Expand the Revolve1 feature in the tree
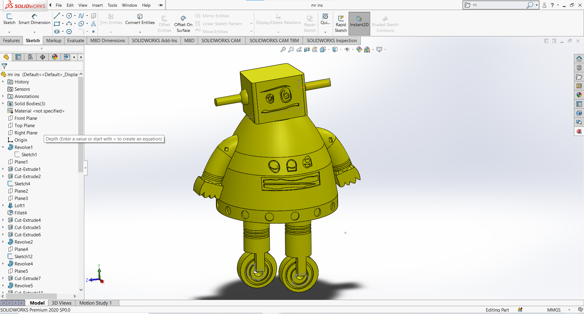Image resolution: width=584 pixels, height=314 pixels. tap(3, 147)
